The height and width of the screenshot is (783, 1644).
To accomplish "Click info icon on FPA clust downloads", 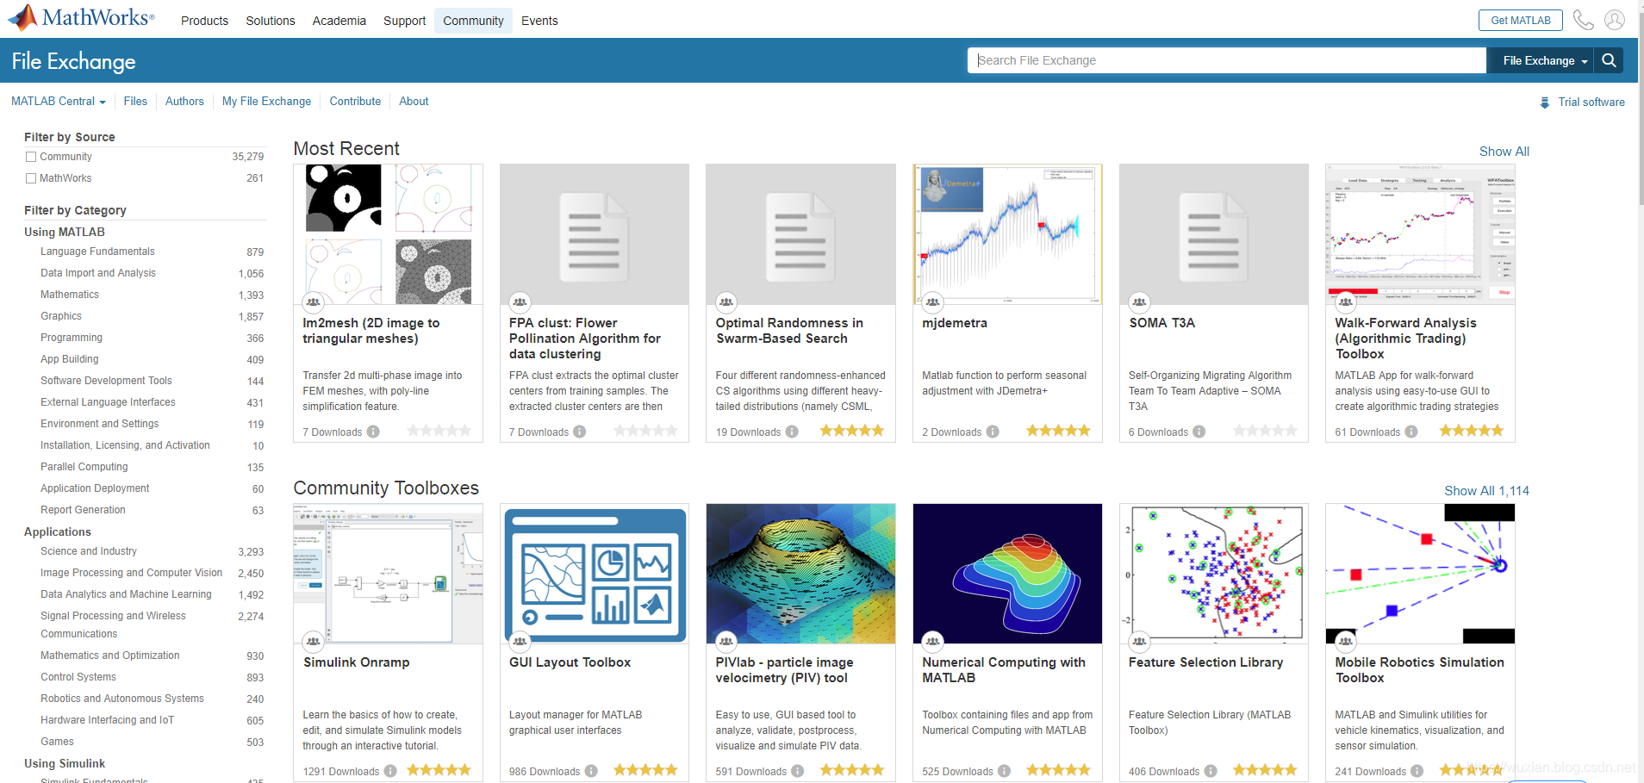I will (580, 432).
